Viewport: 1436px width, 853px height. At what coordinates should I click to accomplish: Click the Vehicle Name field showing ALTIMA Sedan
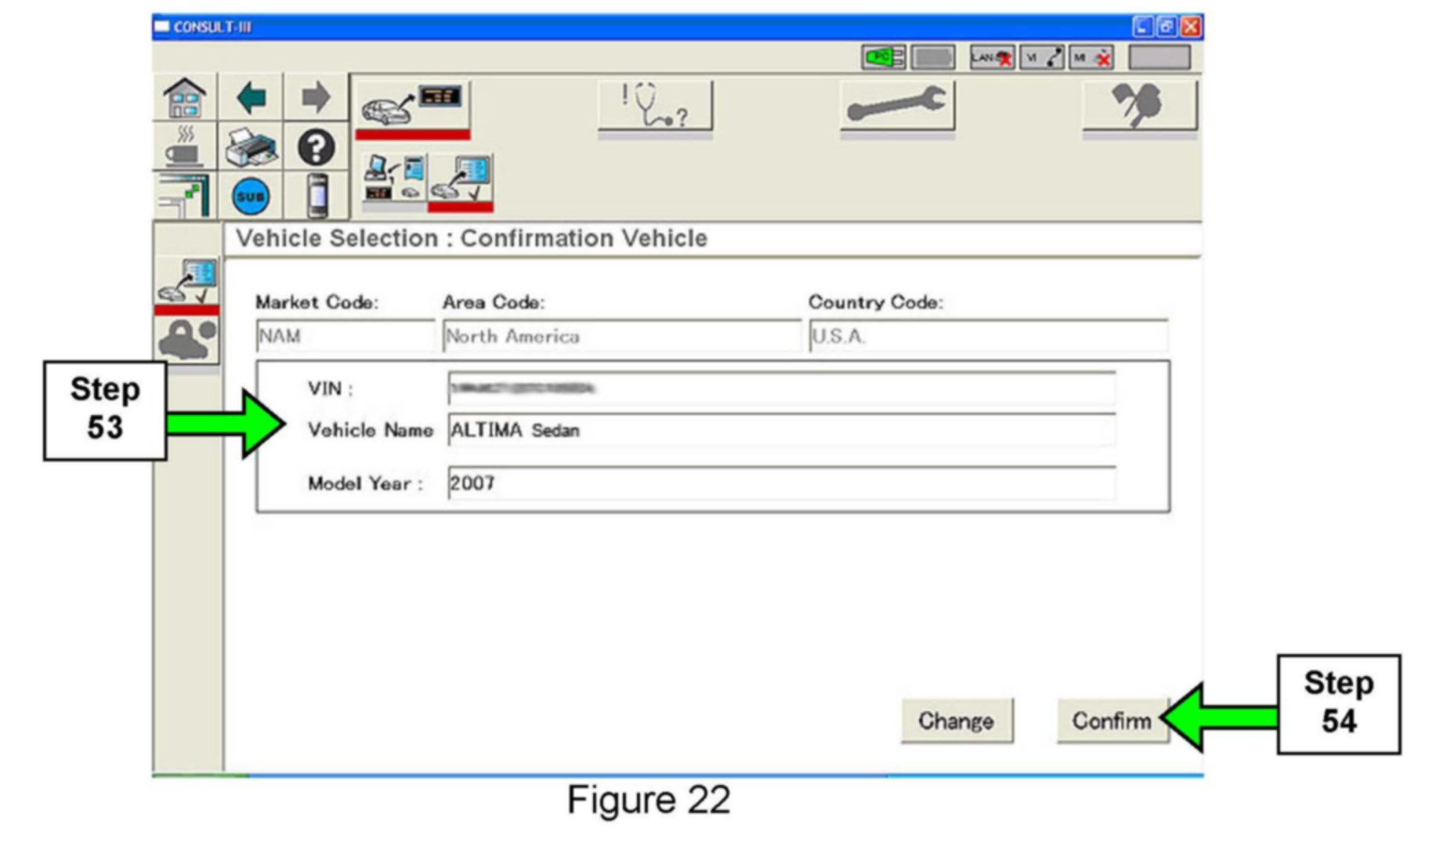coord(780,430)
